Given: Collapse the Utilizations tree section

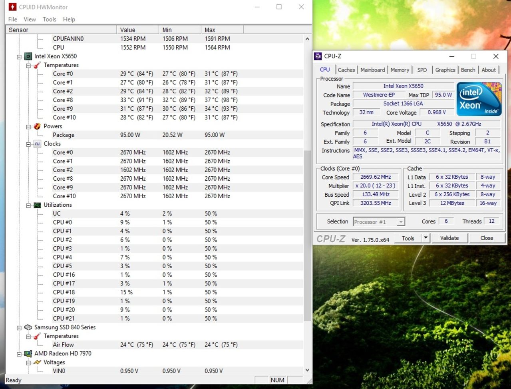Looking at the screenshot, I should click(x=28, y=205).
